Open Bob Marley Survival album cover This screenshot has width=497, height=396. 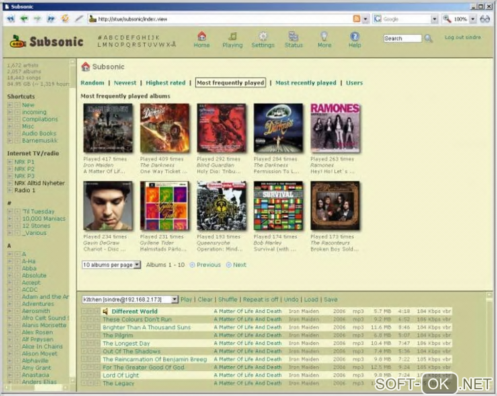tap(278, 206)
